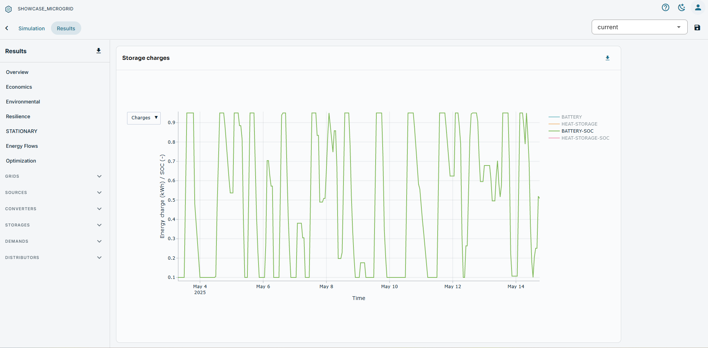Go to Resilience results
Image resolution: width=708 pixels, height=348 pixels.
coord(18,116)
